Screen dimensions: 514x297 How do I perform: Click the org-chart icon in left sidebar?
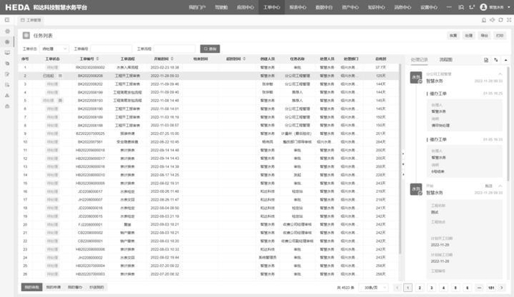[7, 95]
